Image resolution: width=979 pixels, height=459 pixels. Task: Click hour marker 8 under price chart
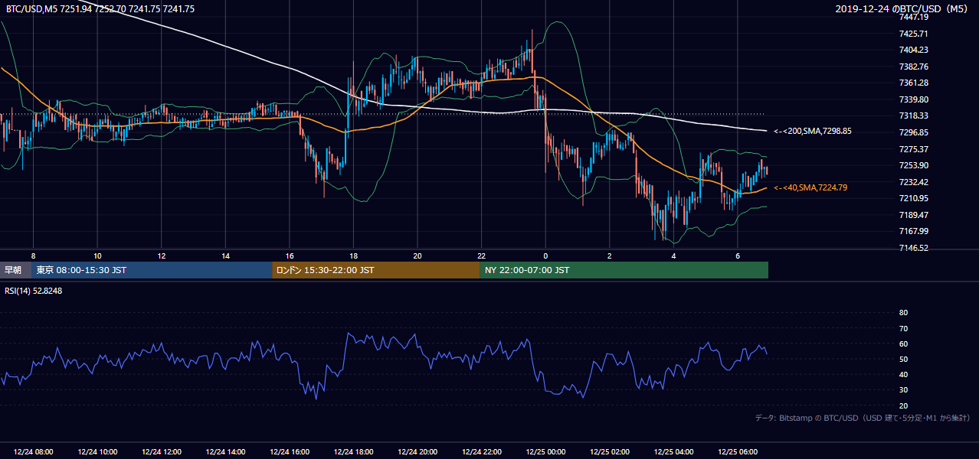pyautogui.click(x=33, y=256)
